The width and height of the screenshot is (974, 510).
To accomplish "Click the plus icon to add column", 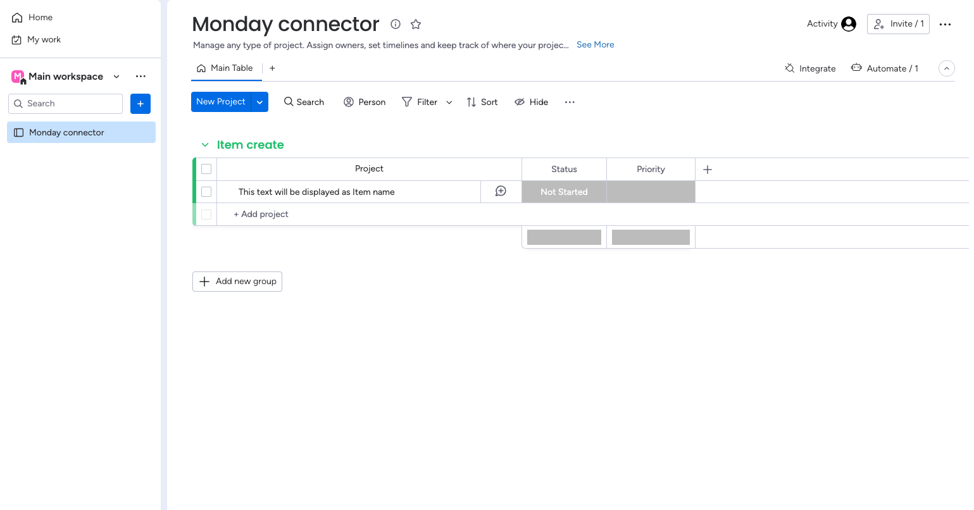I will point(708,170).
